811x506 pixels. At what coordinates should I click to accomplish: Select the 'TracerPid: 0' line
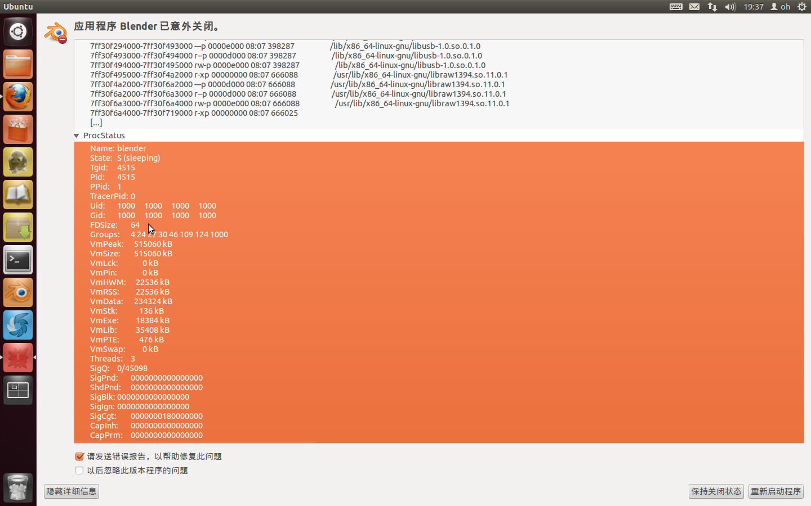(x=113, y=196)
